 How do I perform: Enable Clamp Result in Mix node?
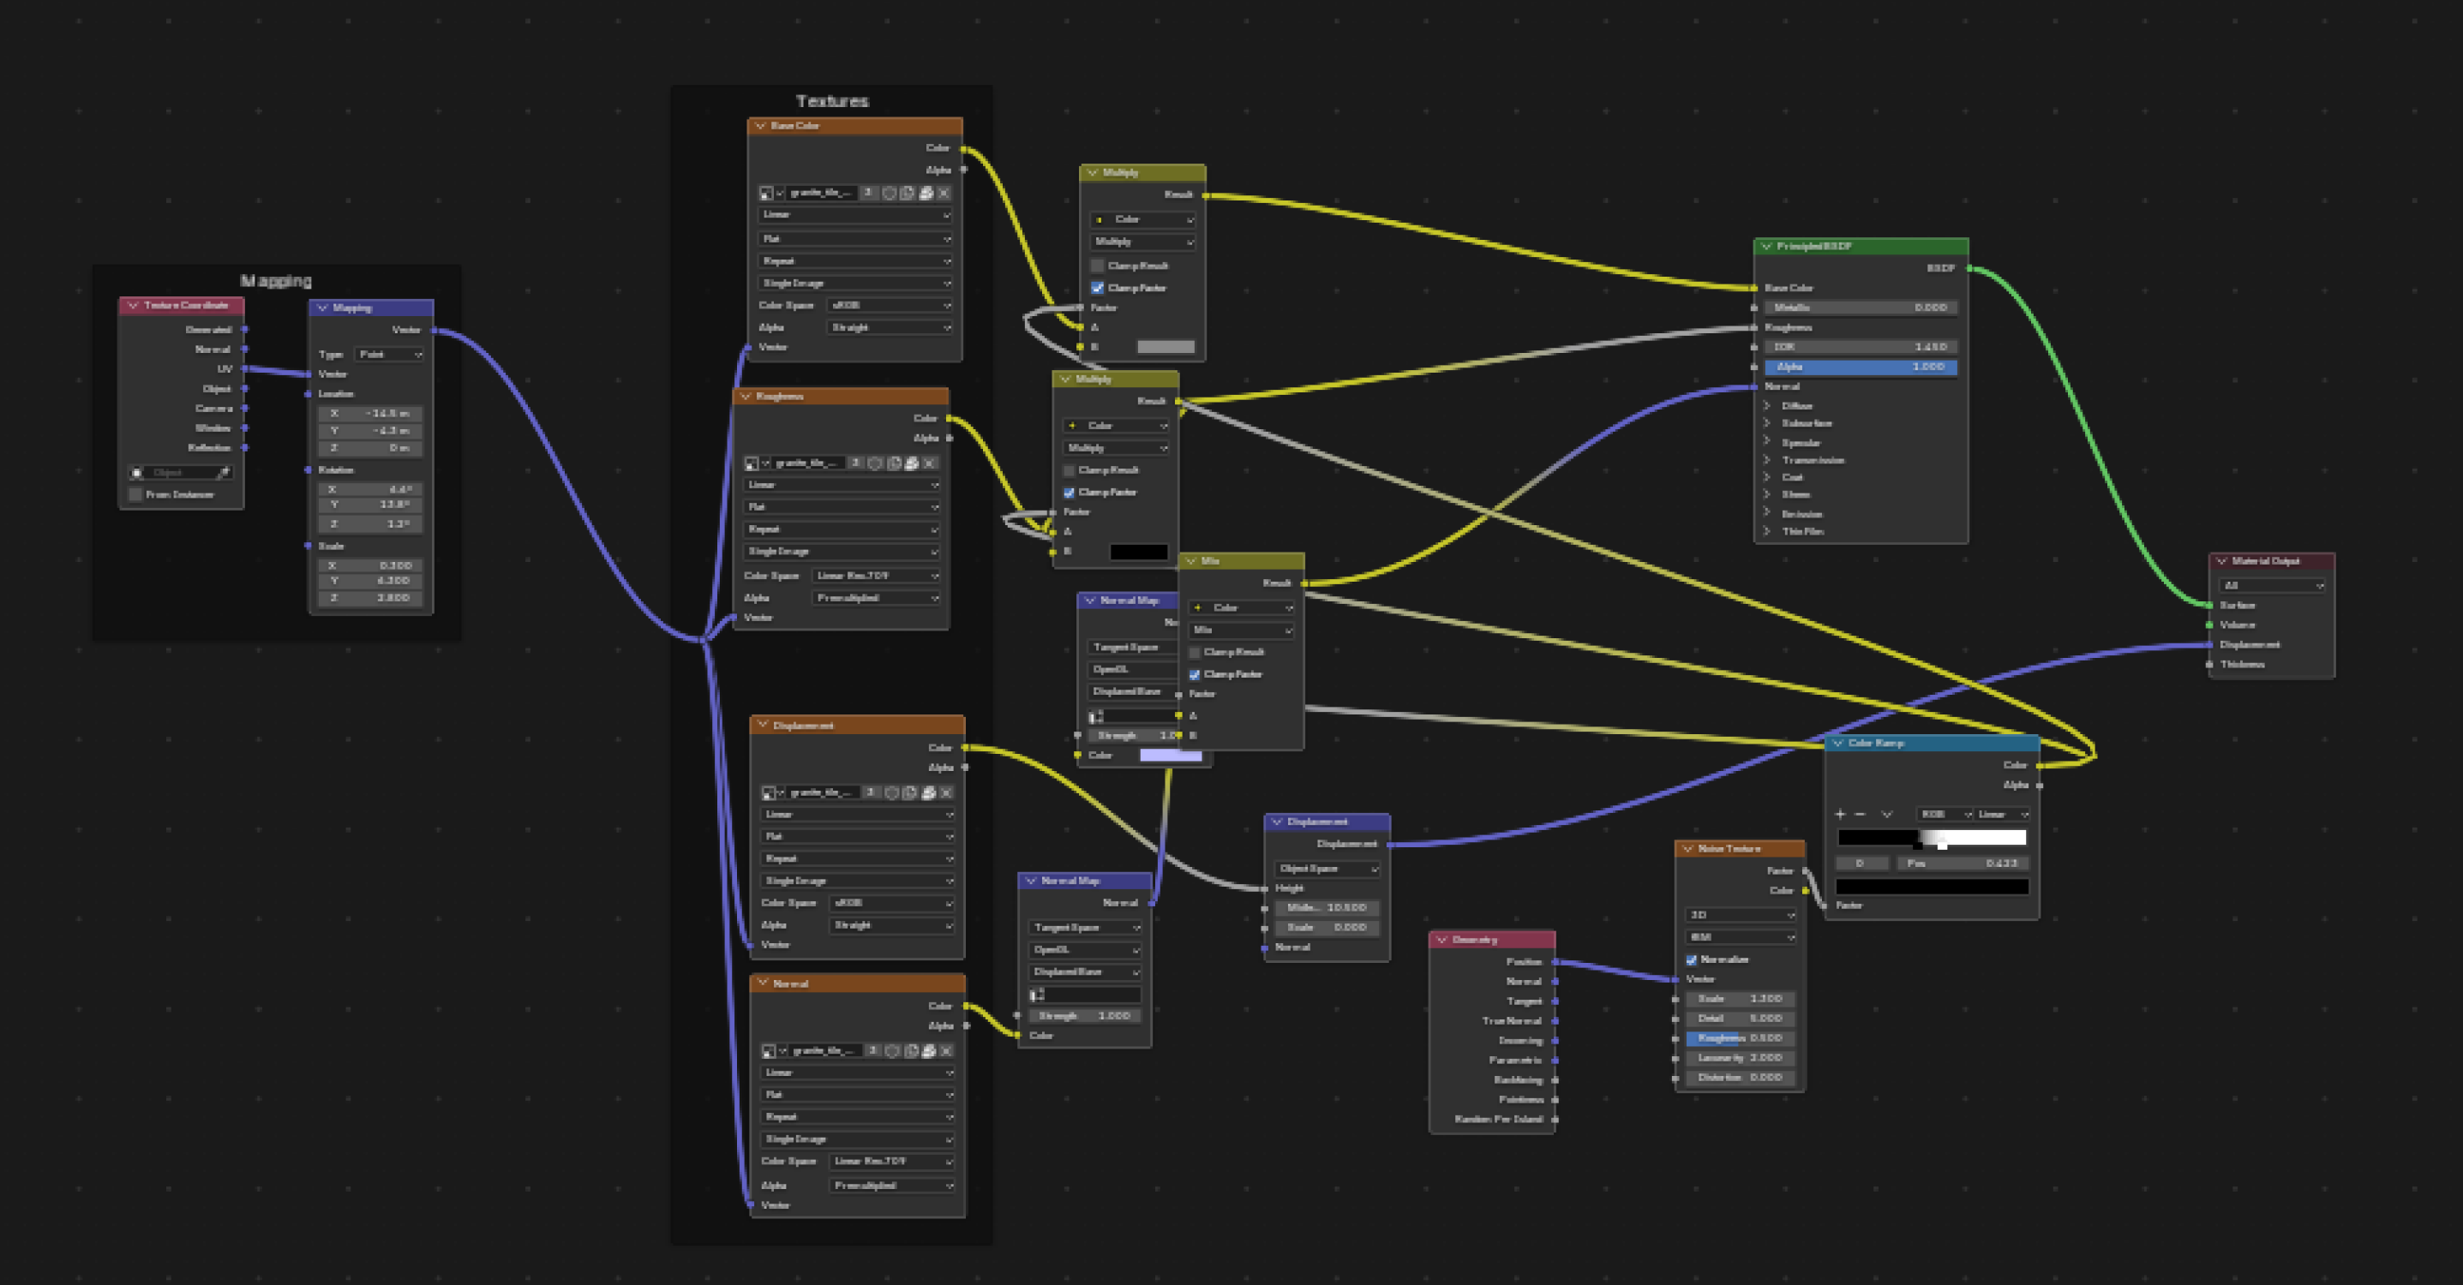[1194, 652]
